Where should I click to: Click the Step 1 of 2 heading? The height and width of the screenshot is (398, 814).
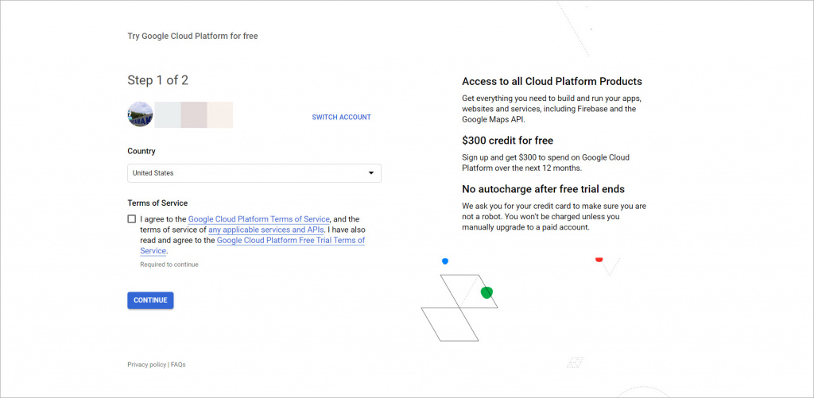pos(157,80)
